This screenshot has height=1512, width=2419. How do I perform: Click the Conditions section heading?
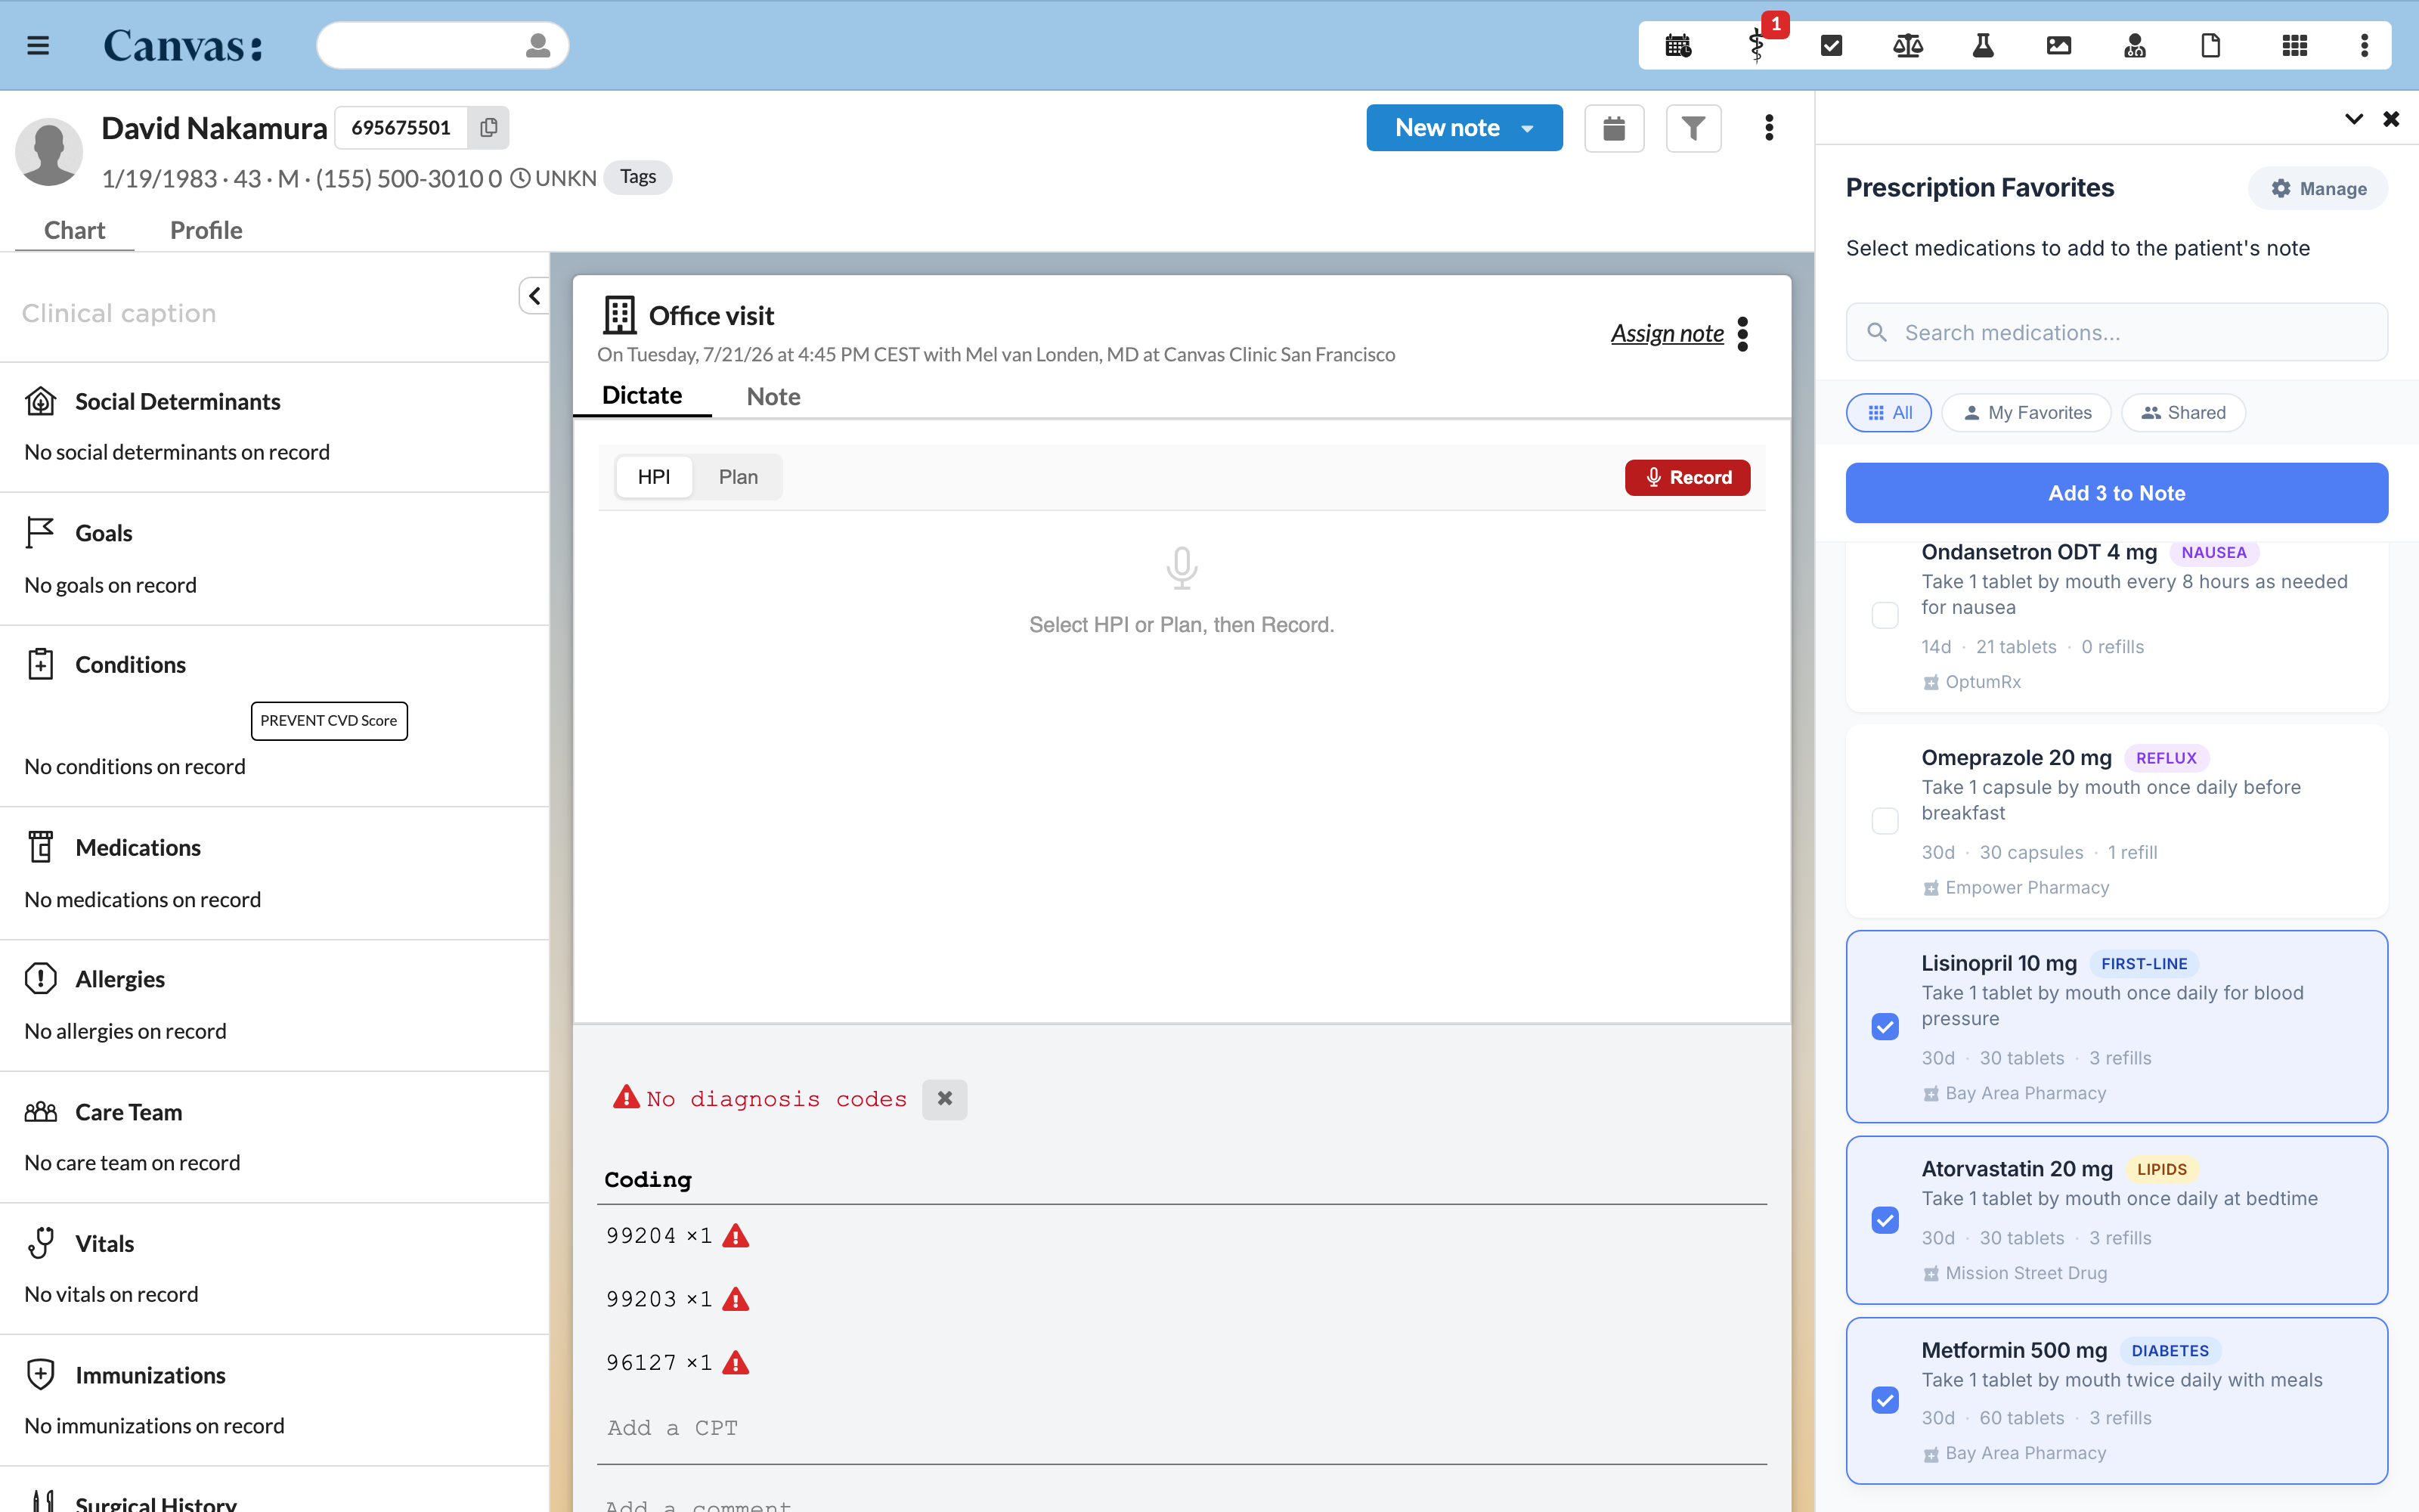[131, 665]
